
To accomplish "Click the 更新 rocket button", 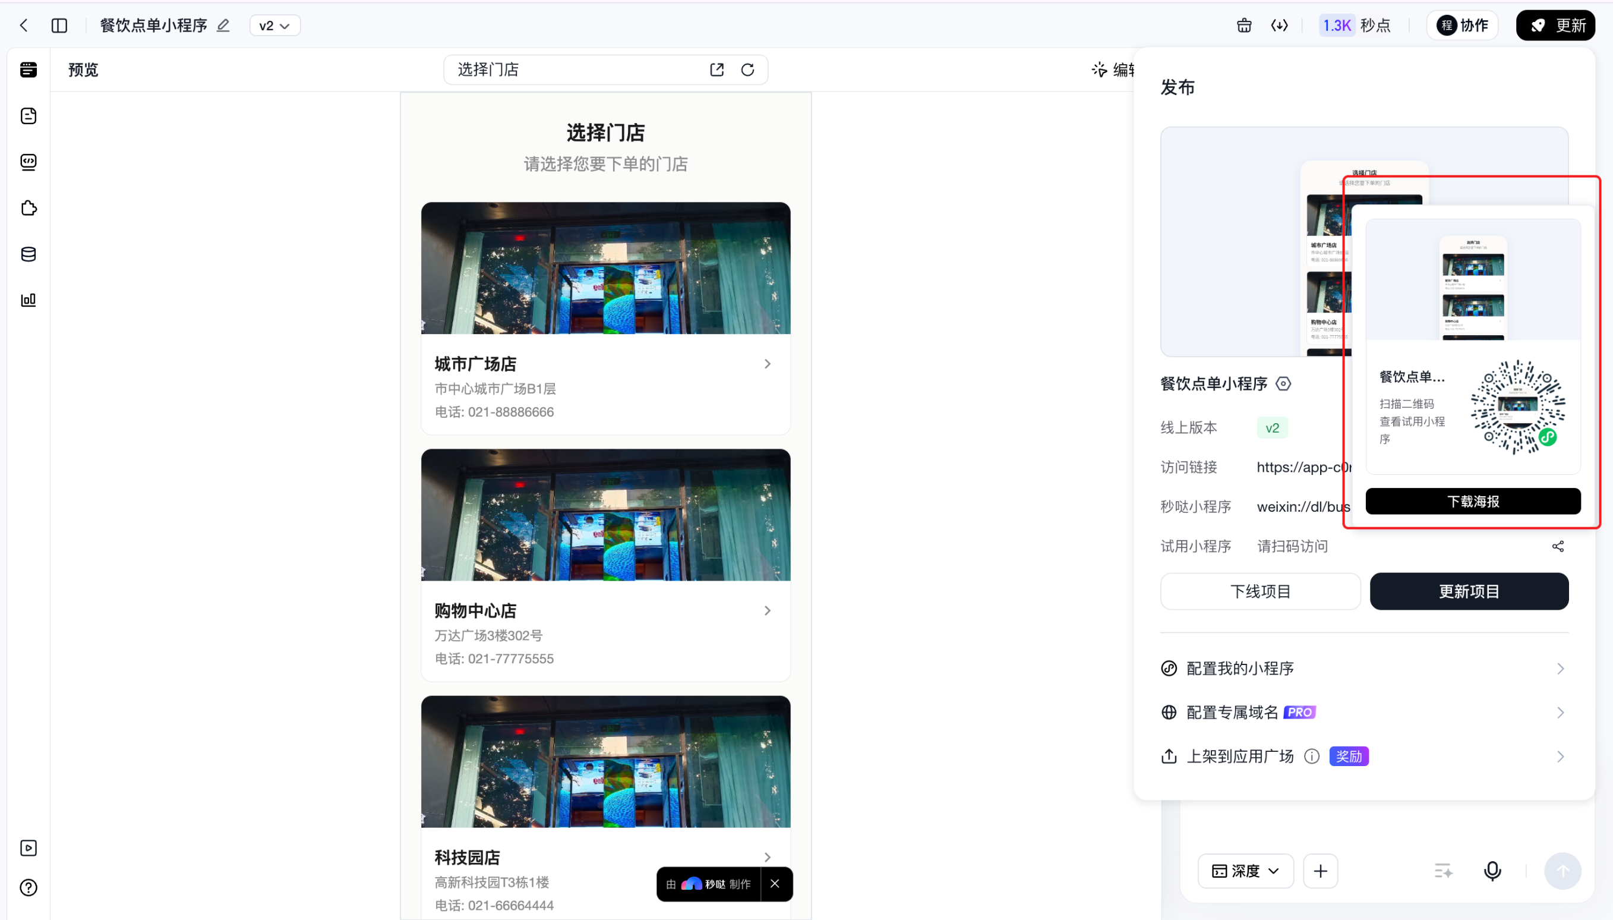I will (1555, 26).
